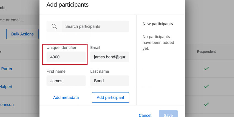Click the Respondent checkmark in Halpert row

[x=206, y=86]
